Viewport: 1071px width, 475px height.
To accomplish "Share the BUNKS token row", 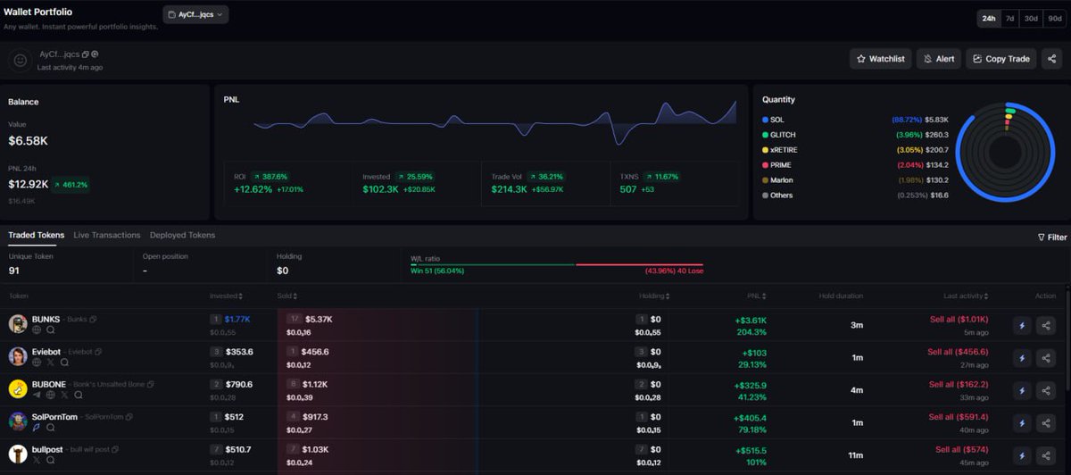I will (x=1046, y=325).
